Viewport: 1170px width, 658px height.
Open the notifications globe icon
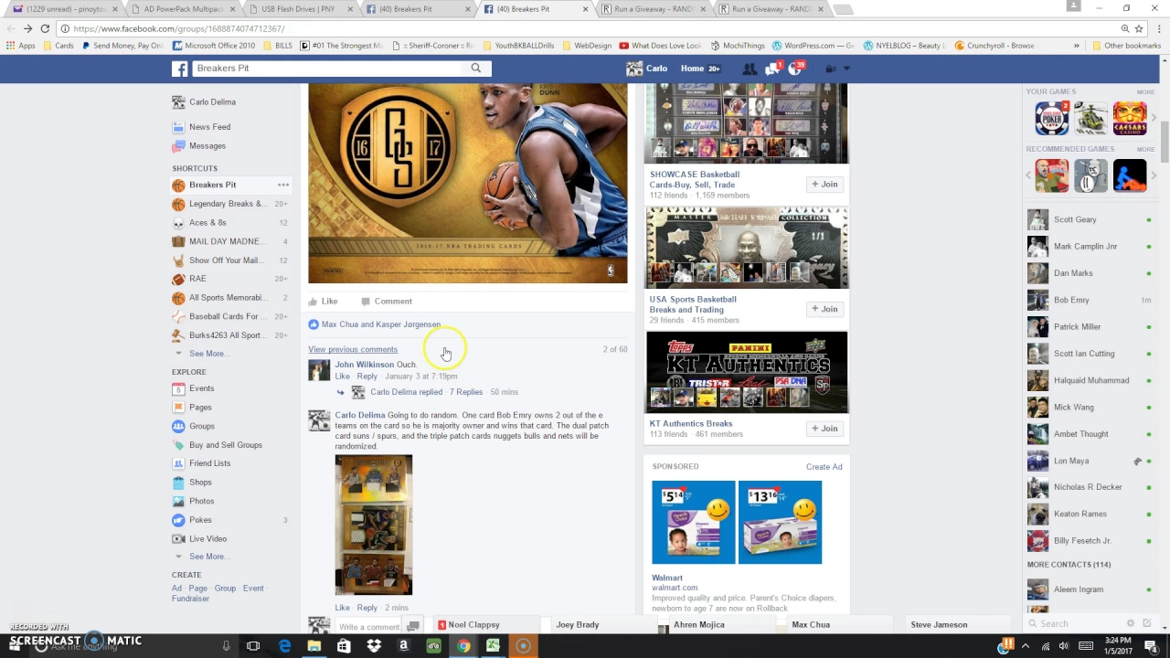point(794,69)
